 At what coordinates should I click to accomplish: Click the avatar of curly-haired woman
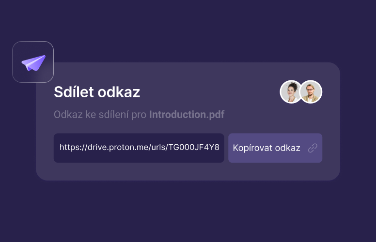291,91
